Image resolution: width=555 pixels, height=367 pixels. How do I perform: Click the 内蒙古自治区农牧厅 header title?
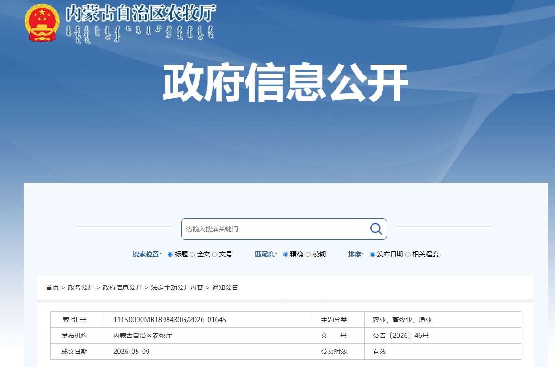coord(141,13)
